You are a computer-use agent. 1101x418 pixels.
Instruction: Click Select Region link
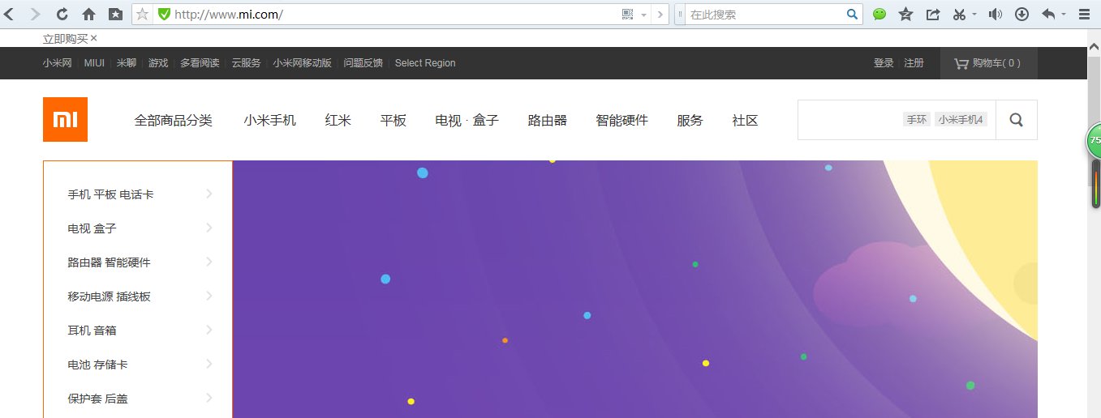point(425,63)
